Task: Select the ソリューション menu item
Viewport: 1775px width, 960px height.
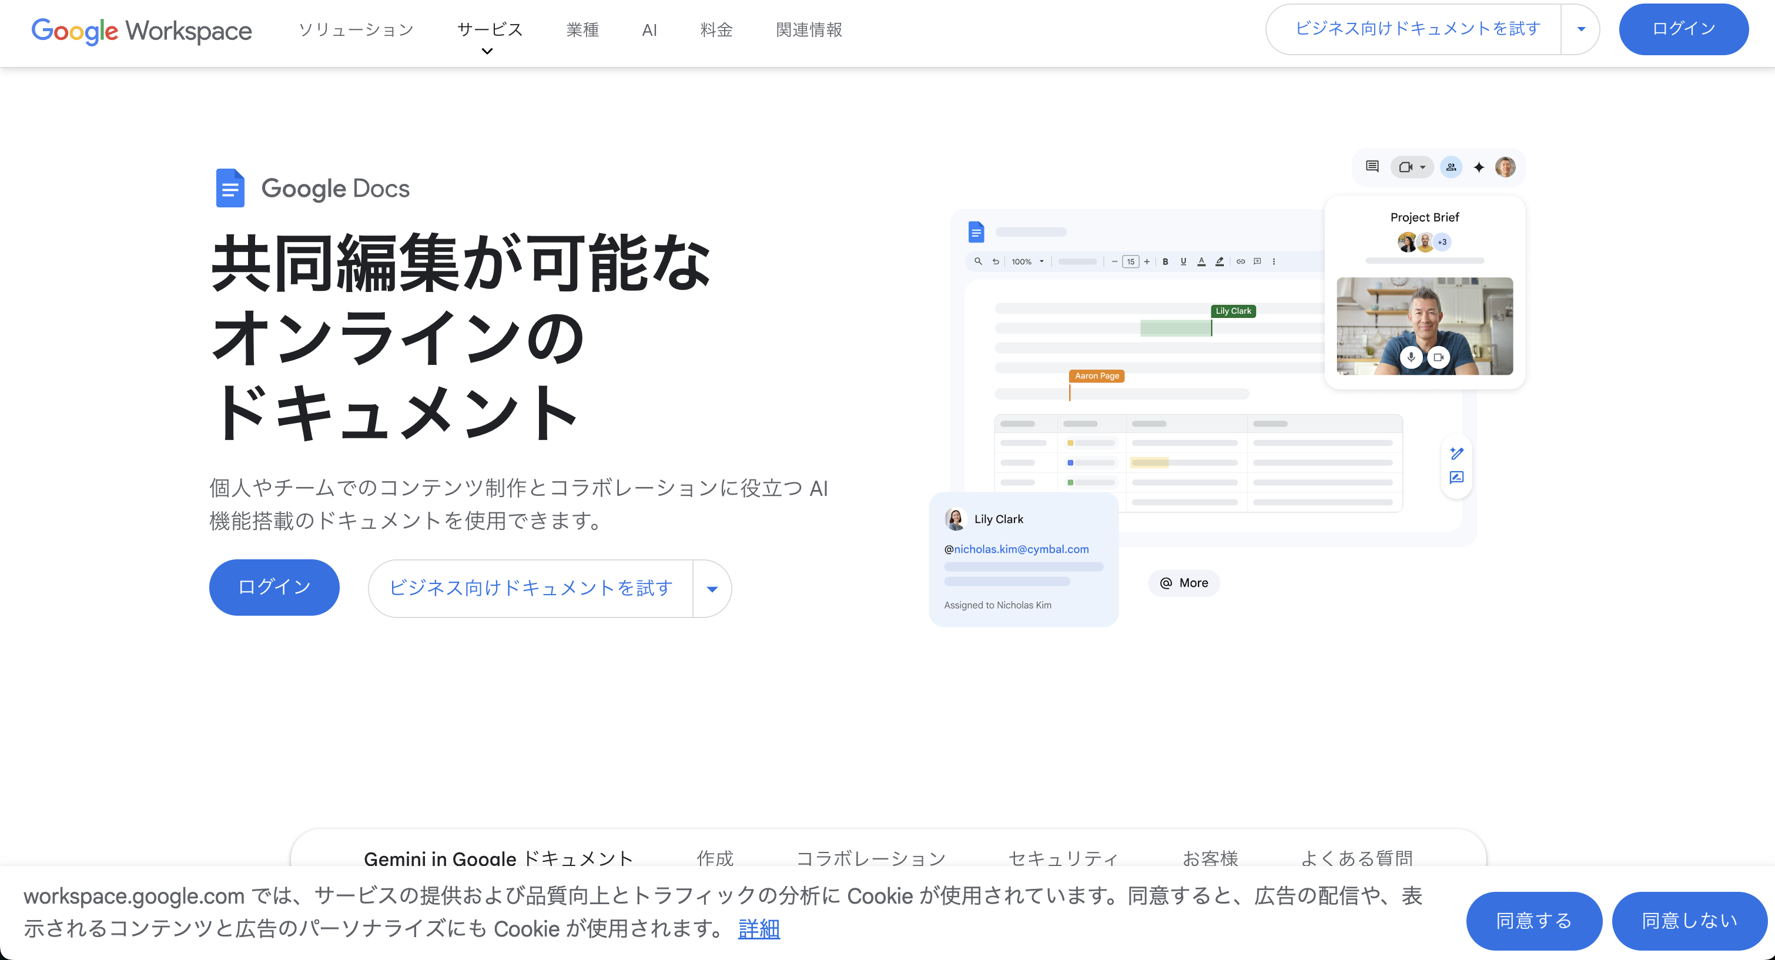Action: [356, 29]
